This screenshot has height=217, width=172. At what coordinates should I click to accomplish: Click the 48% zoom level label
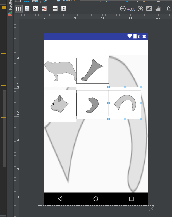pos(131,9)
